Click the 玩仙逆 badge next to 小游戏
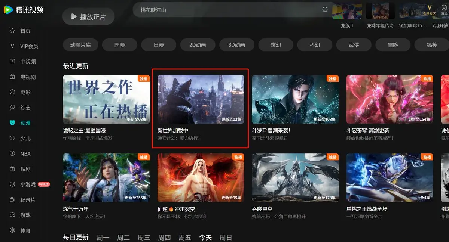This screenshot has width=449, height=242. (x=44, y=184)
